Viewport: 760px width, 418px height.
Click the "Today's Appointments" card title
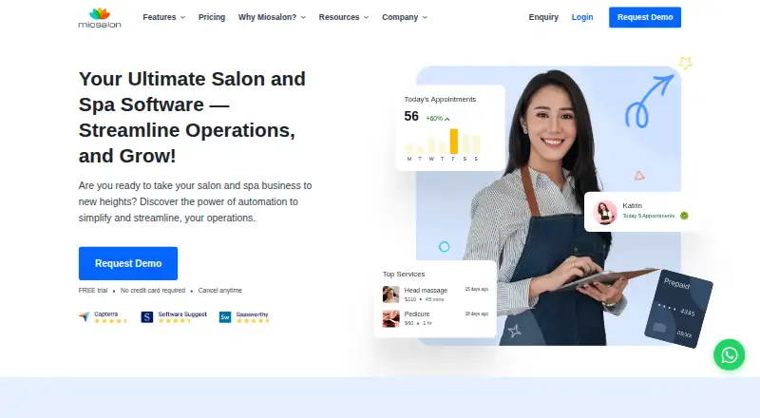[x=440, y=100]
